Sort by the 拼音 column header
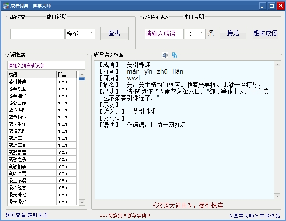Image resolution: width=286 pixels, height=221 pixels. [x=67, y=75]
